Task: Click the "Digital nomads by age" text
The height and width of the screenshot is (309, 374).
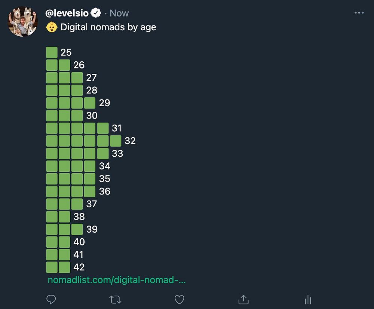Action: (108, 27)
